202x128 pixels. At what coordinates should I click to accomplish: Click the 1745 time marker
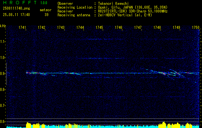point(100,27)
